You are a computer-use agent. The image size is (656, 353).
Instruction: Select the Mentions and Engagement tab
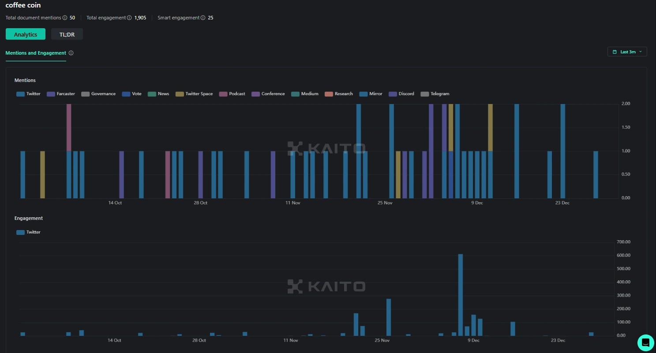(35, 53)
